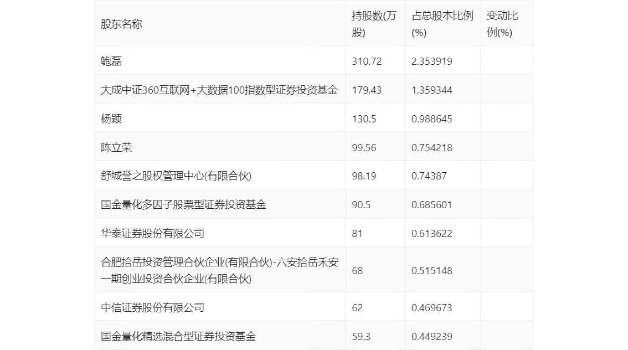
Task: Select the value 99.56
Action: (364, 148)
